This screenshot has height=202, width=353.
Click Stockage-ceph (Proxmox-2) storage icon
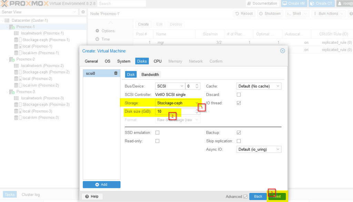[18, 72]
